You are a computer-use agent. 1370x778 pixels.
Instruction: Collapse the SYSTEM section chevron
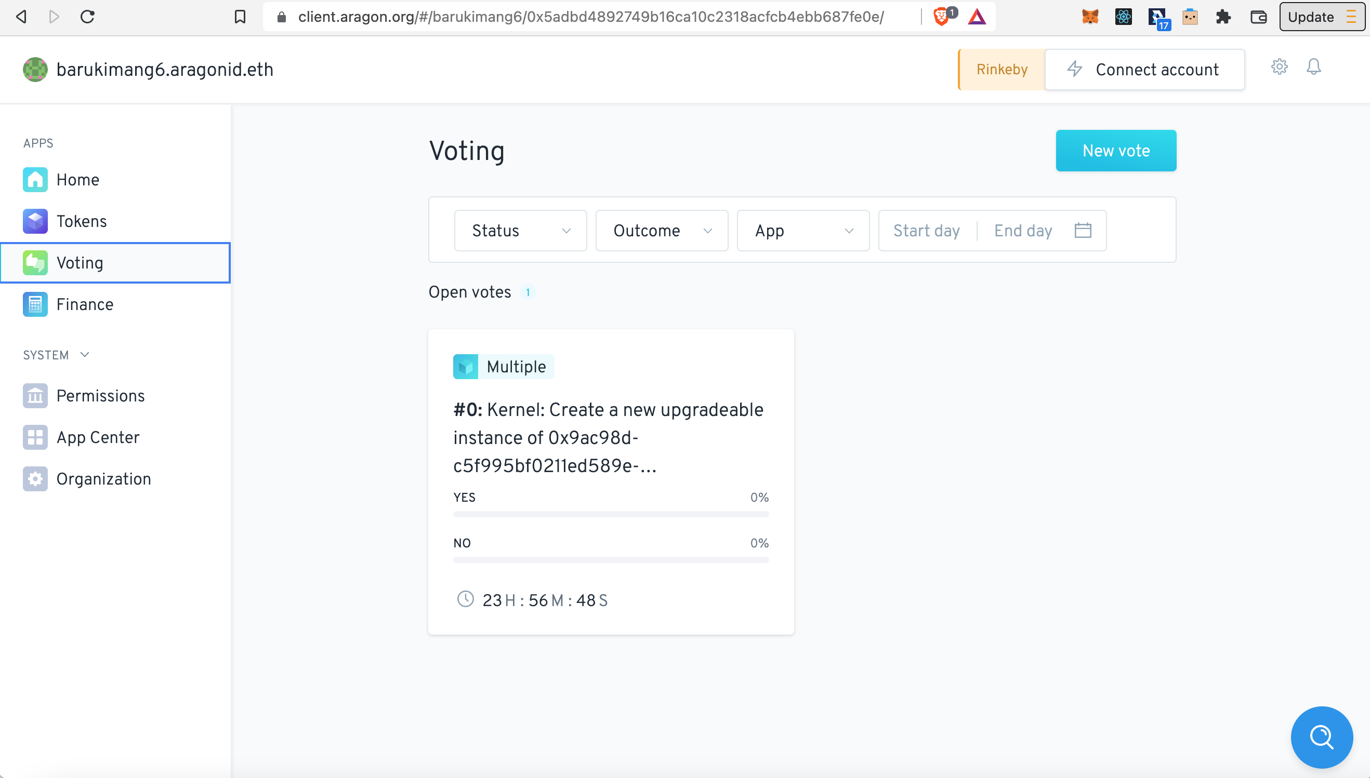[85, 355]
